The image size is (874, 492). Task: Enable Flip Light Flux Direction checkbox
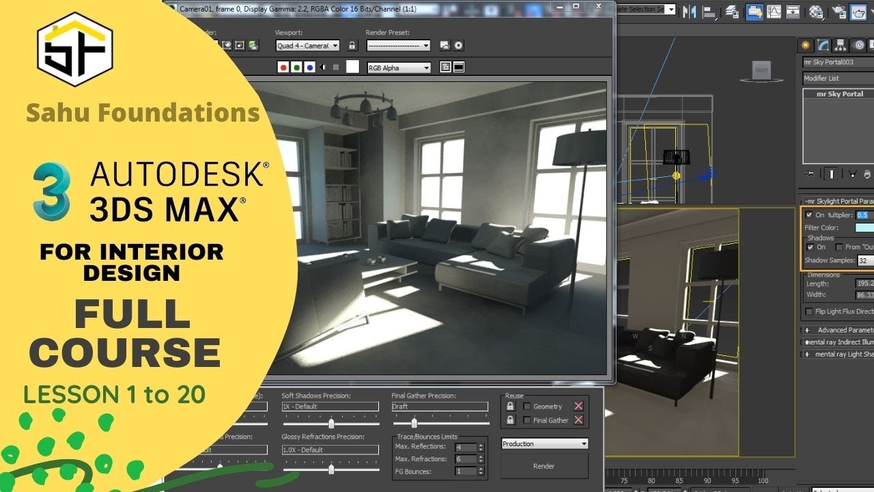(x=809, y=312)
